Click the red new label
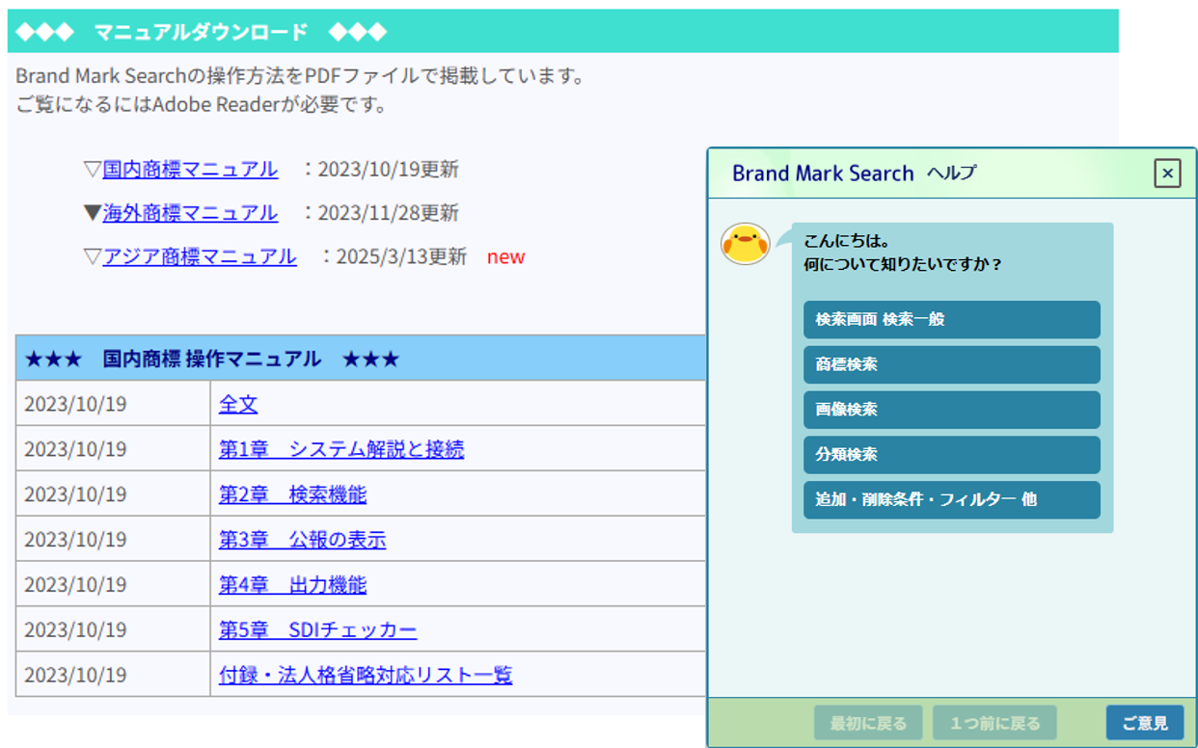Viewport: 1198px width, 748px height. [505, 257]
